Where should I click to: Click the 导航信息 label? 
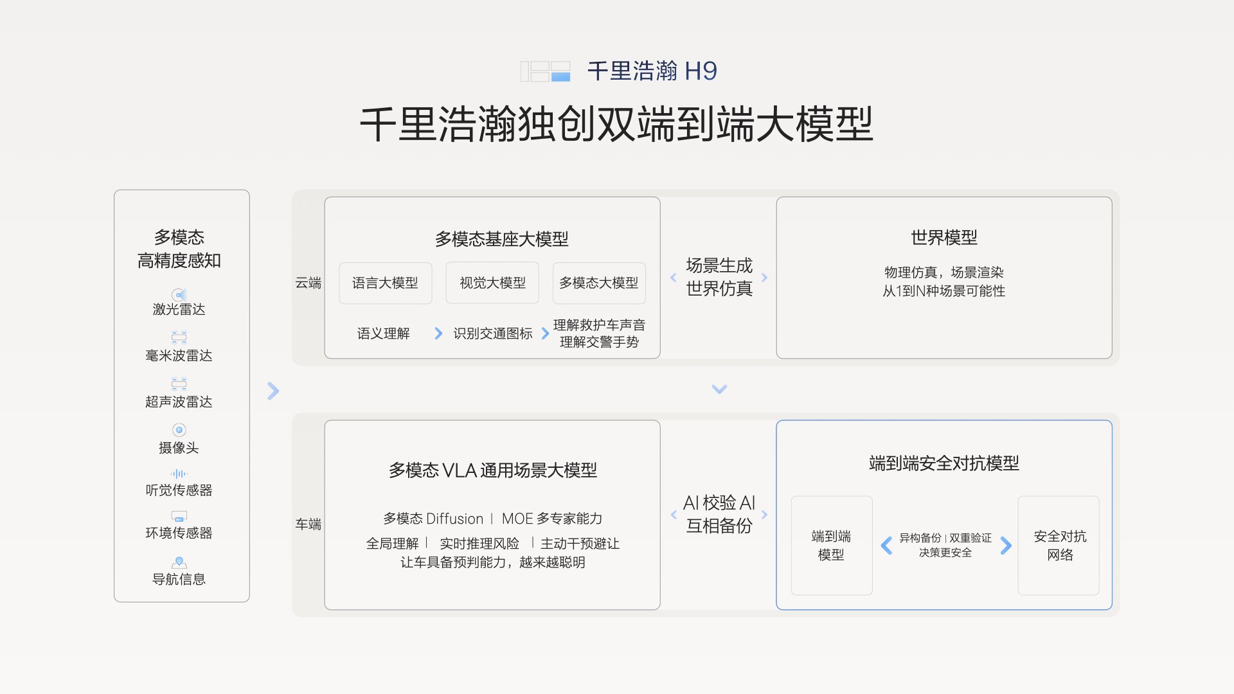pyautogui.click(x=179, y=579)
